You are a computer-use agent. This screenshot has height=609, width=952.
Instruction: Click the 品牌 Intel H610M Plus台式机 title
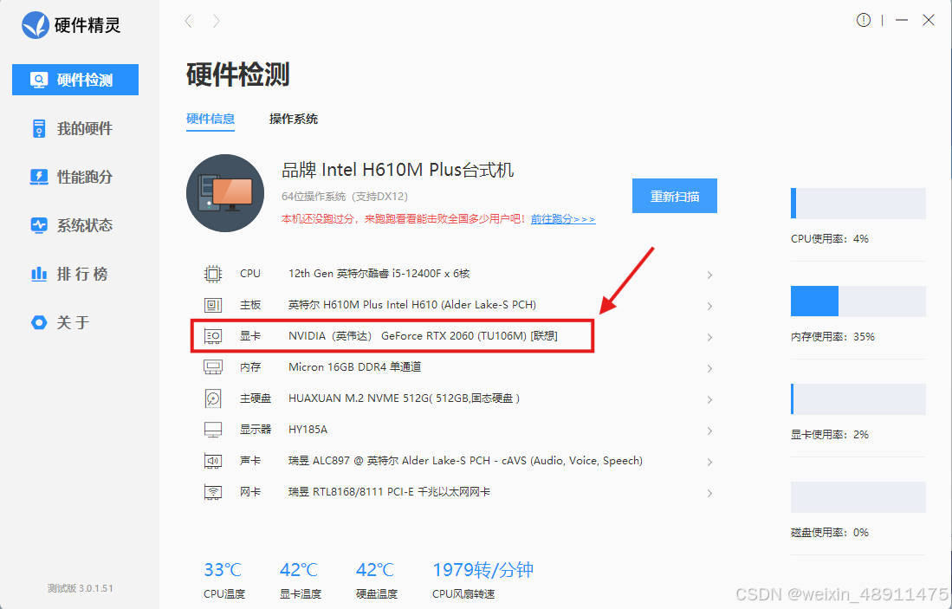click(x=398, y=170)
